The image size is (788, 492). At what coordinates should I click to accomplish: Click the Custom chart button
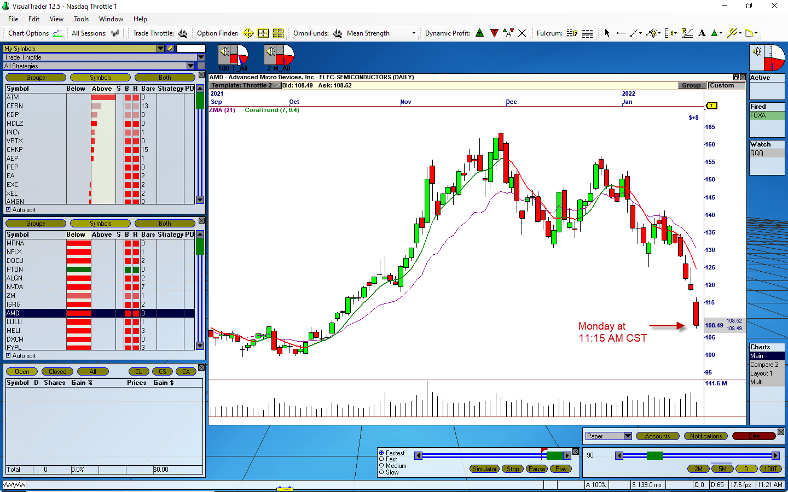click(726, 85)
